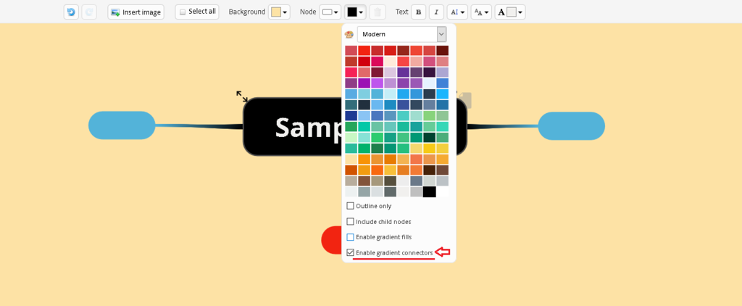Select the dark navy blue swatch starting the seventh row
The height and width of the screenshot is (306, 742).
click(351, 115)
